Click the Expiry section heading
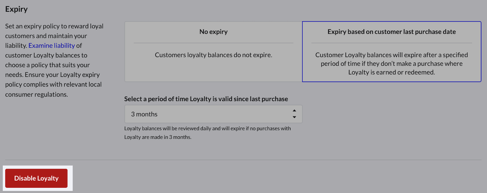Image resolution: width=487 pixels, height=193 pixels. click(16, 9)
